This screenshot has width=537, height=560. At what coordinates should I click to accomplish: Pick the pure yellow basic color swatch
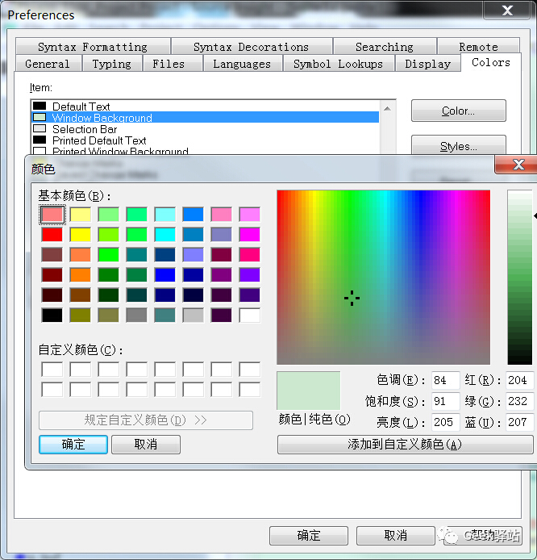pos(81,235)
